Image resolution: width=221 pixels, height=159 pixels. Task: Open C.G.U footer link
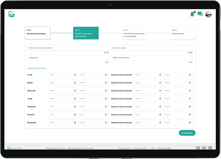tap(152, 148)
